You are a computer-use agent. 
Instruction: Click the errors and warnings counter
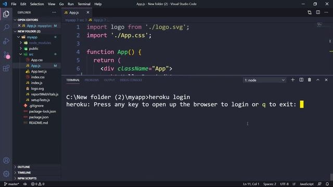click(37, 184)
